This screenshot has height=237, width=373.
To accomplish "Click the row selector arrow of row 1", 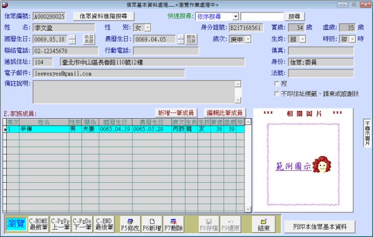I will coord(5,130).
